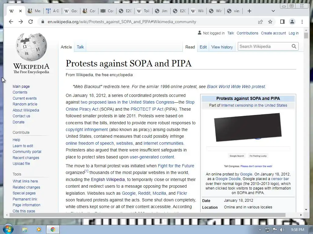The image size is (313, 234).
Task: Switch to the 'Me' tab with U icon
Action: click(34, 11)
